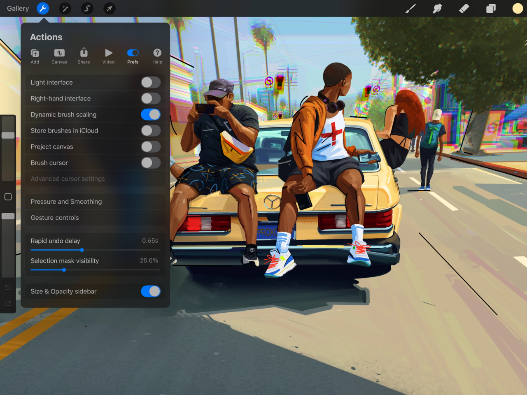
Task: Return to the Gallery
Action: point(18,8)
